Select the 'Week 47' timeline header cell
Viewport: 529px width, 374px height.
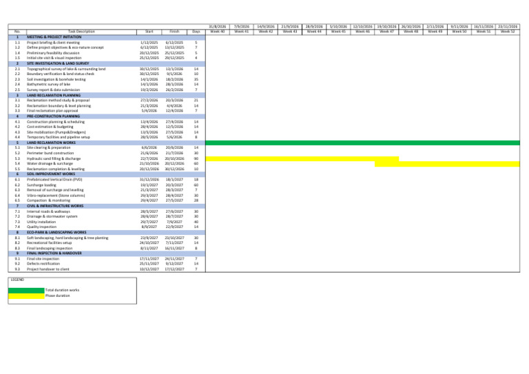(386, 32)
